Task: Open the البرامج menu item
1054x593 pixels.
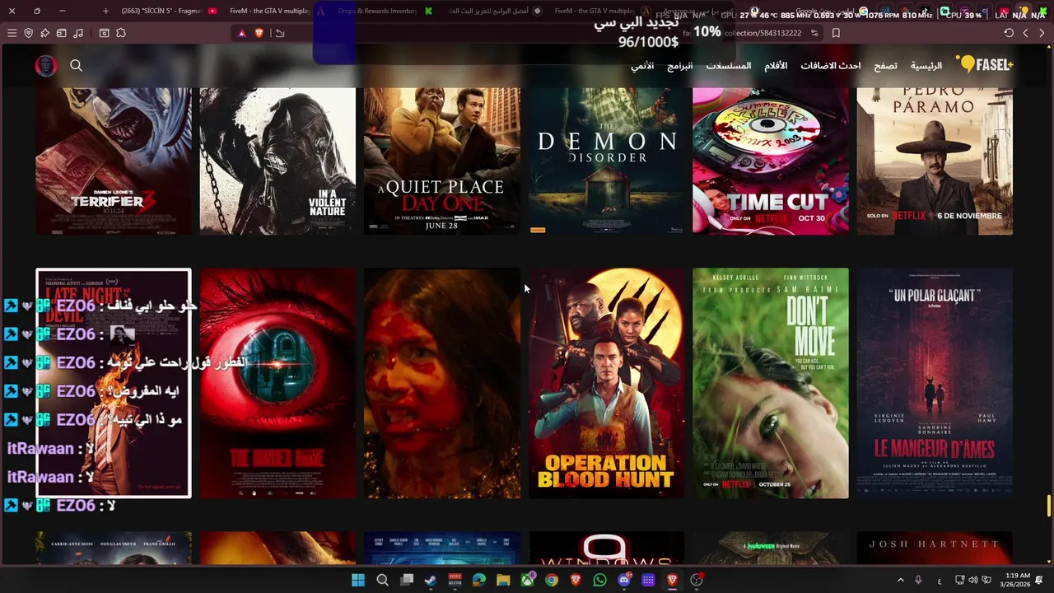Action: [679, 66]
